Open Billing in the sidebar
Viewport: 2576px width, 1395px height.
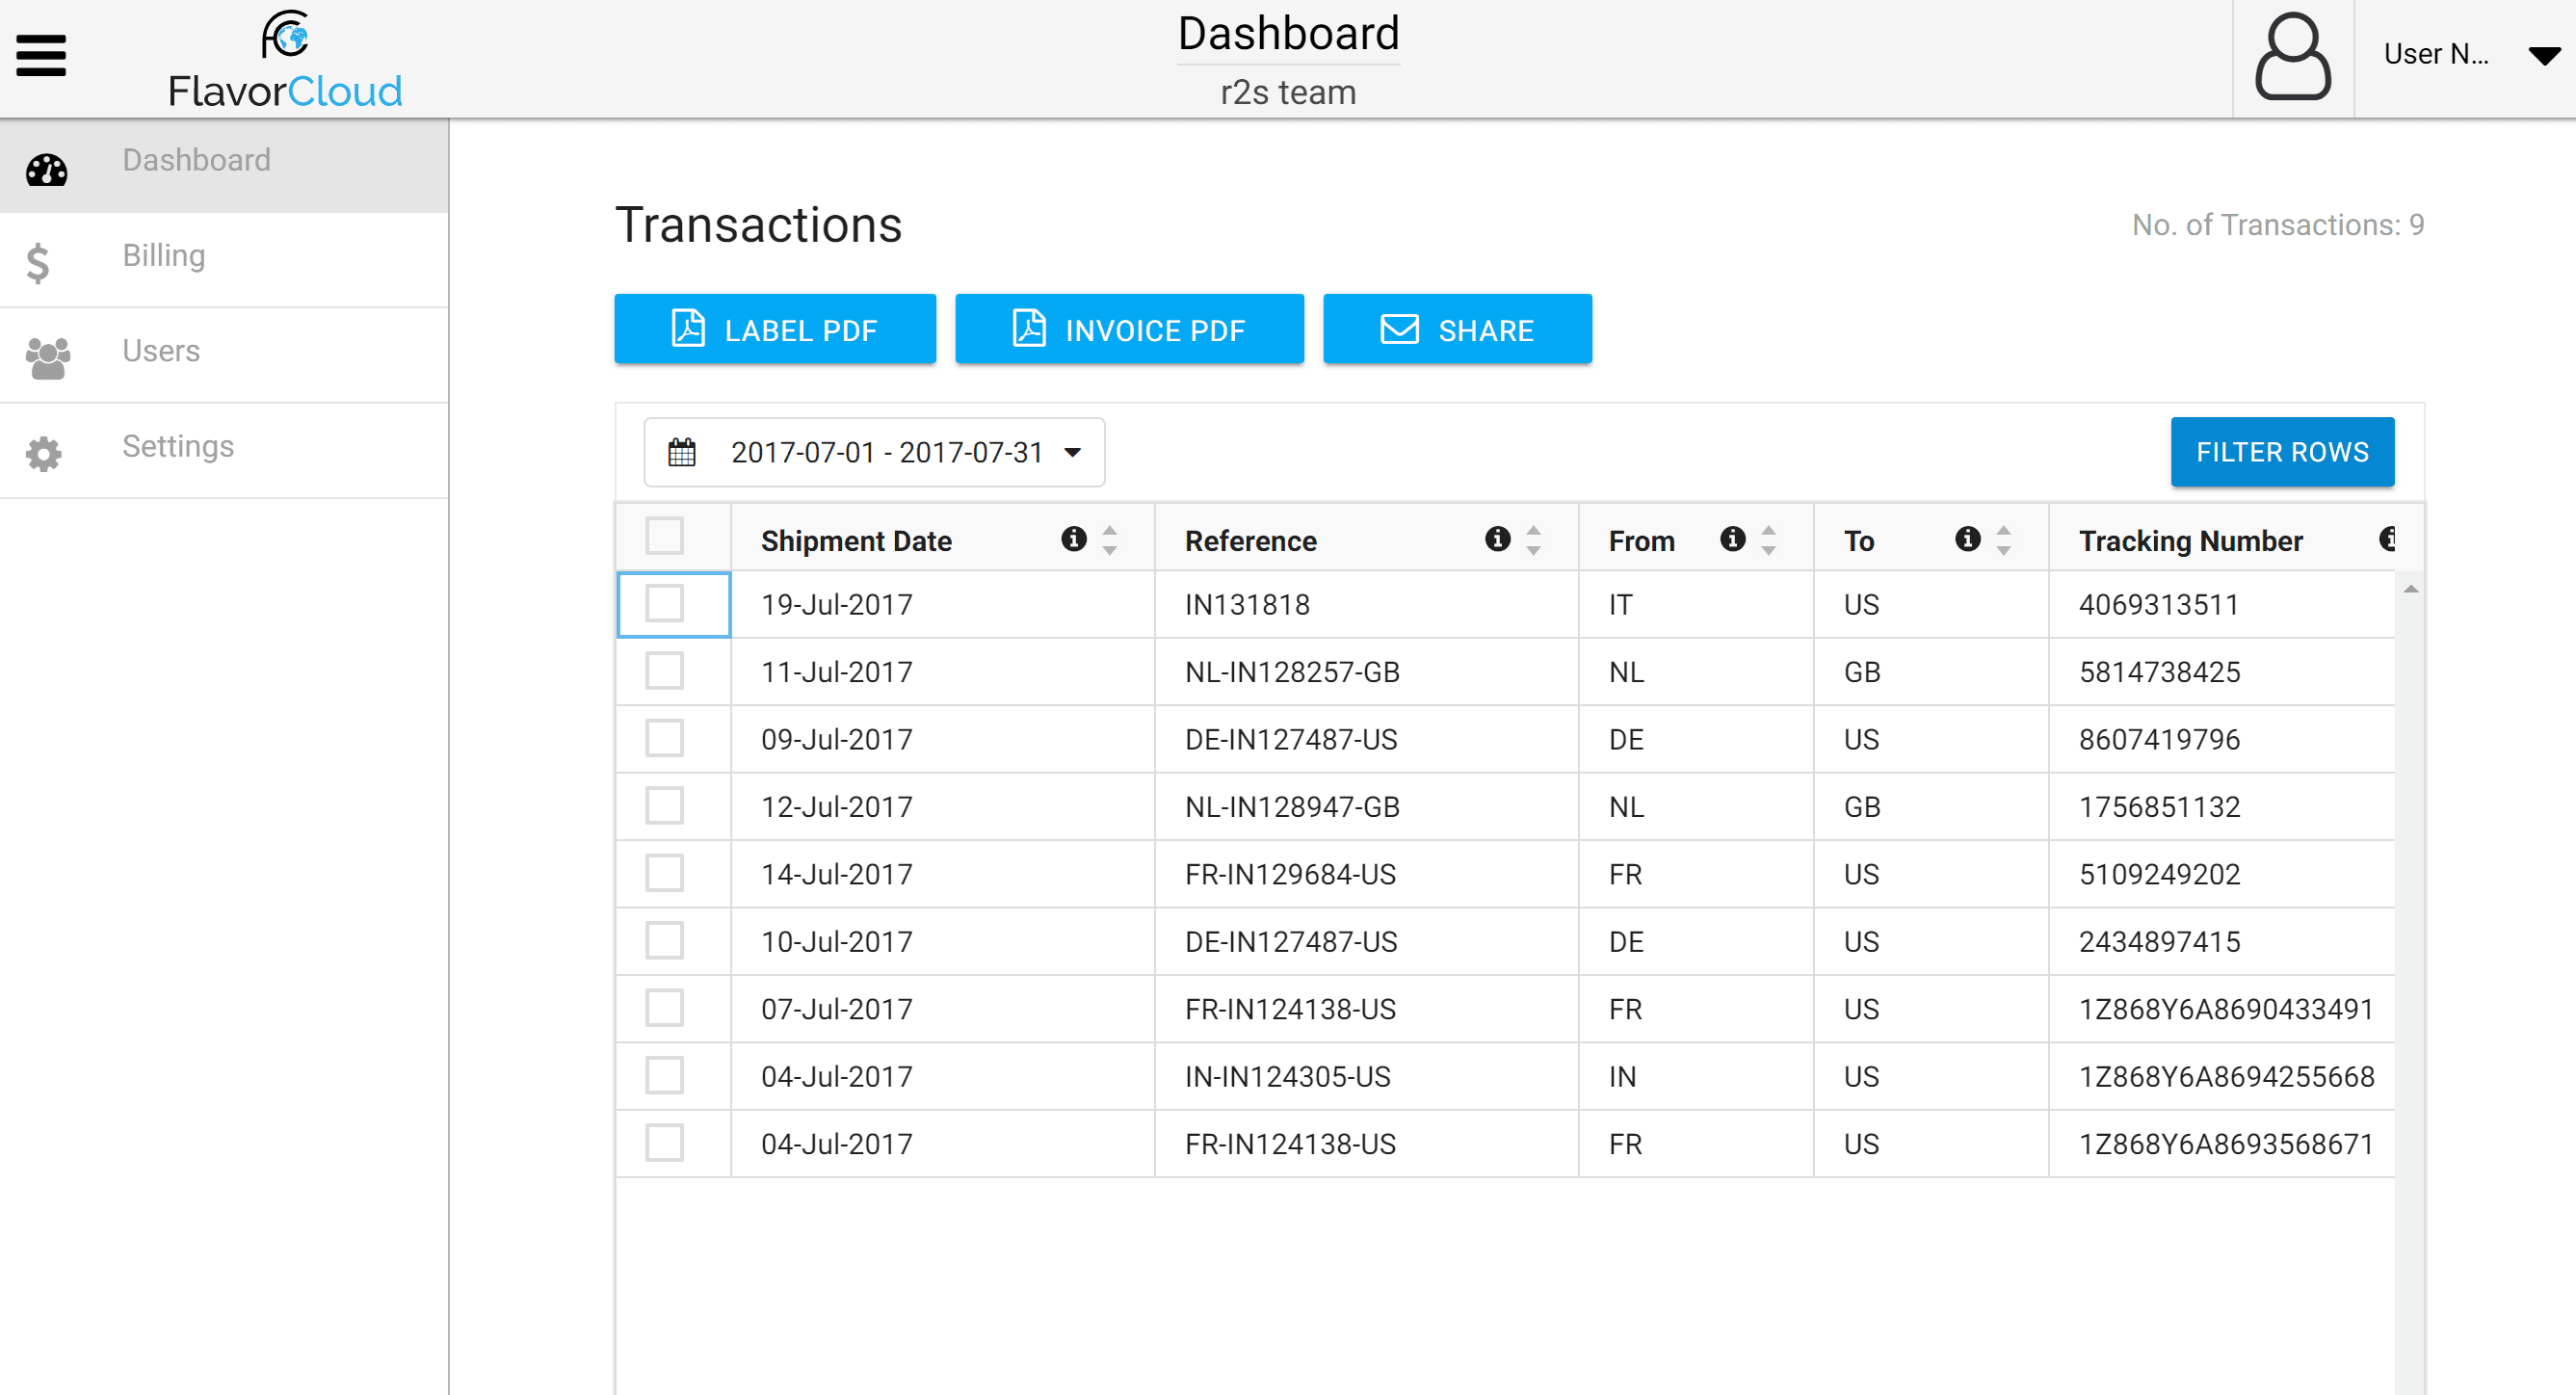pos(164,256)
